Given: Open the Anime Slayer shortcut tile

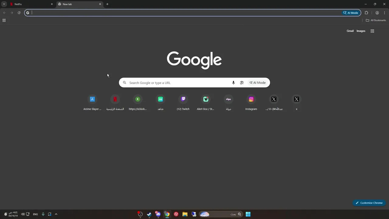Looking at the screenshot, I should point(92,103).
